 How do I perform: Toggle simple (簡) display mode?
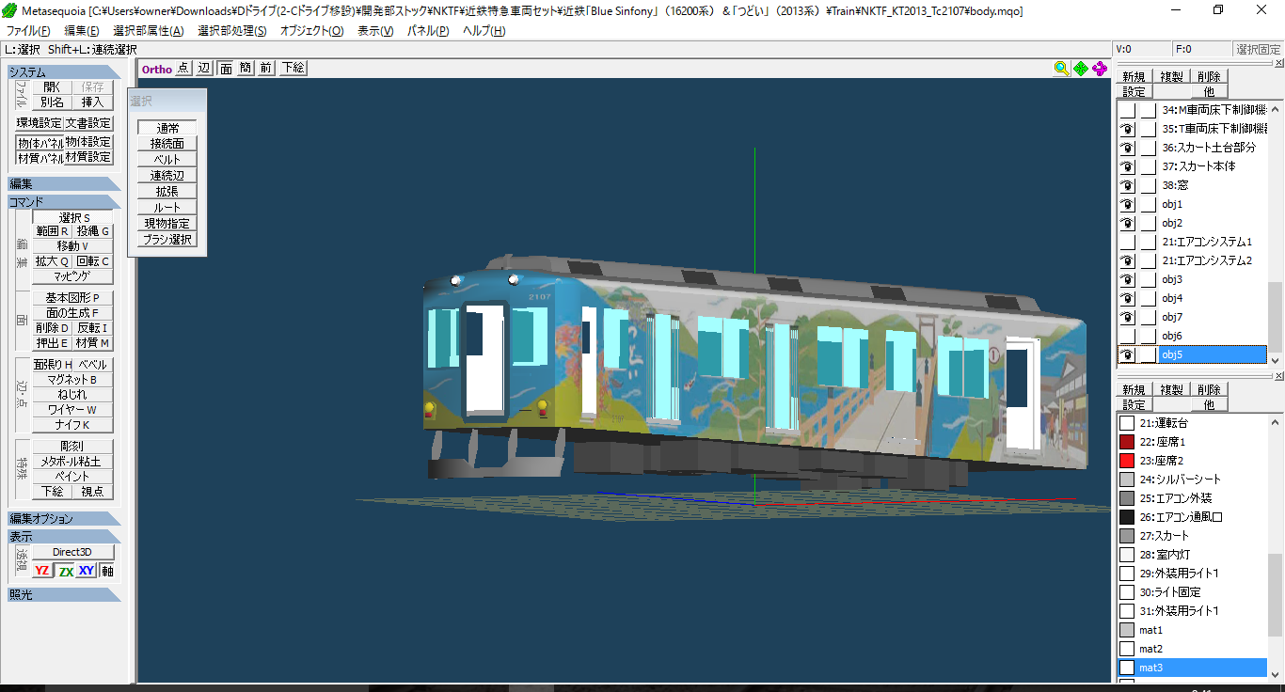coord(246,68)
